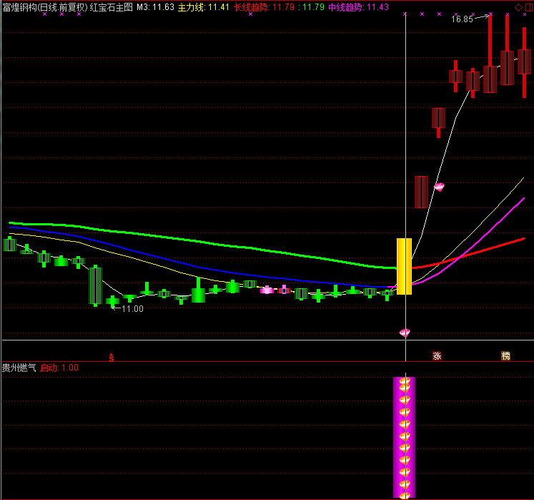This screenshot has width=534, height=500.
Task: Click the topmost gold ingot in magenta bar
Action: click(x=405, y=381)
